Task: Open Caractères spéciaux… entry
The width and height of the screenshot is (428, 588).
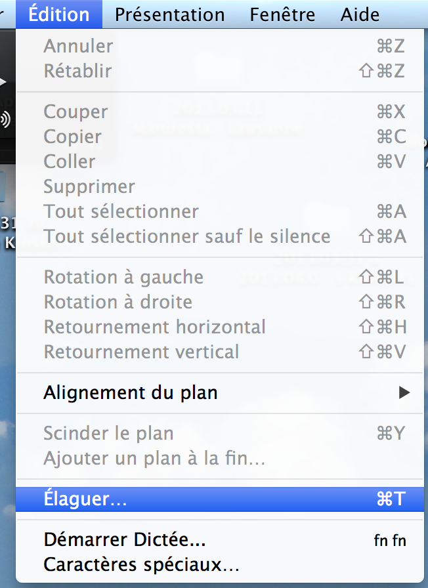Action: pyautogui.click(x=141, y=564)
